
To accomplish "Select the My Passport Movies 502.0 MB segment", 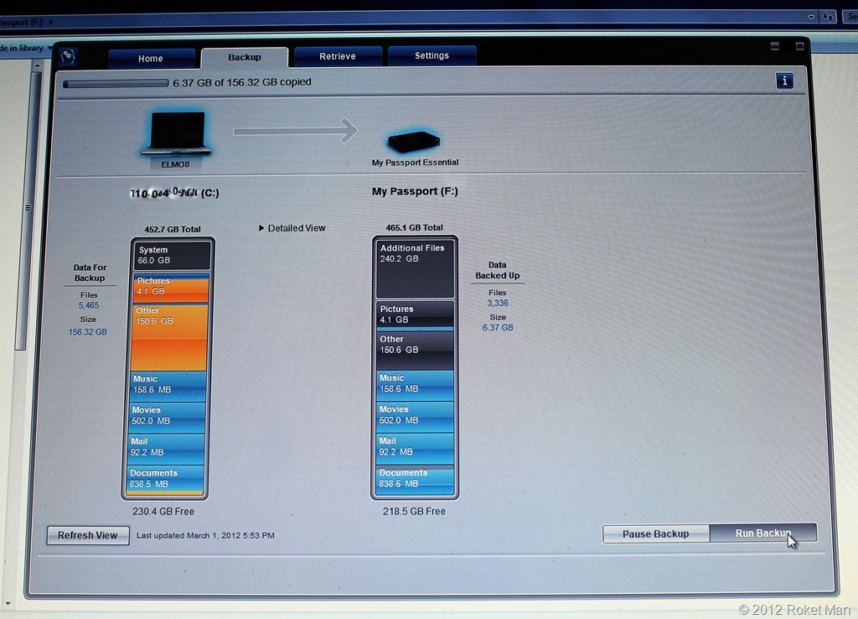I will (415, 416).
